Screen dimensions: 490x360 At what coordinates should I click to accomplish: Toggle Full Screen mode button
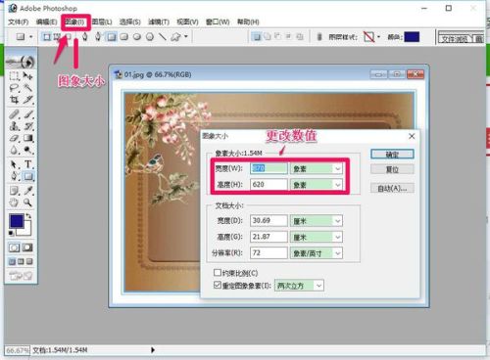pos(29,261)
